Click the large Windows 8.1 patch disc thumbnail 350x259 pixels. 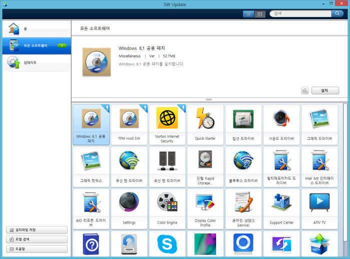(x=96, y=62)
